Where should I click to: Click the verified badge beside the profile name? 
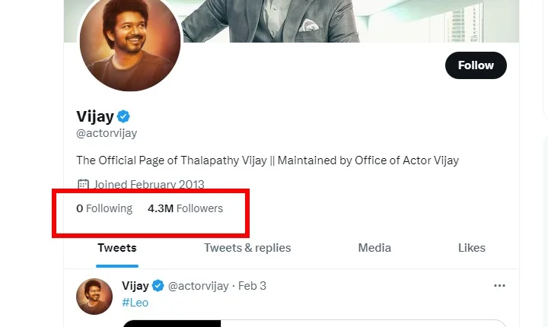click(123, 116)
